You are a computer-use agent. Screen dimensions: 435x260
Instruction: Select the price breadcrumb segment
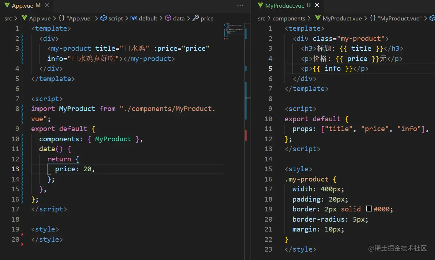pyautogui.click(x=207, y=18)
